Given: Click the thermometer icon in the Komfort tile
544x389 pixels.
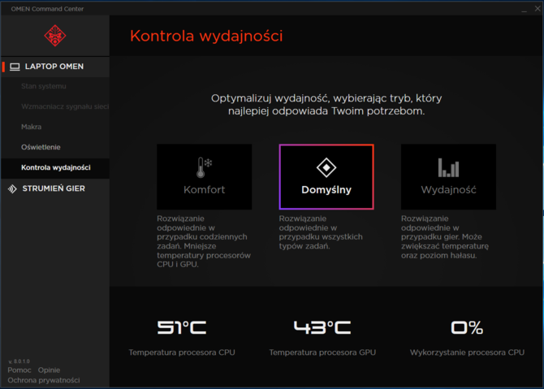Looking at the screenshot, I should click(x=204, y=167).
